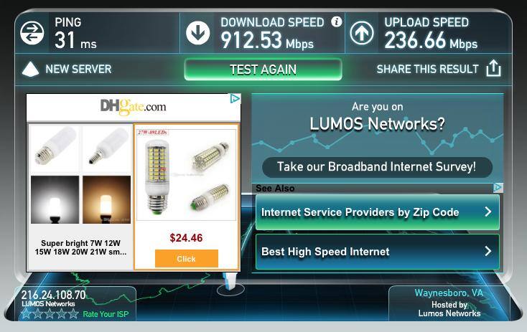Image resolution: width=527 pixels, height=332 pixels.
Task: Rate ISP with the first star
Action: (26, 314)
